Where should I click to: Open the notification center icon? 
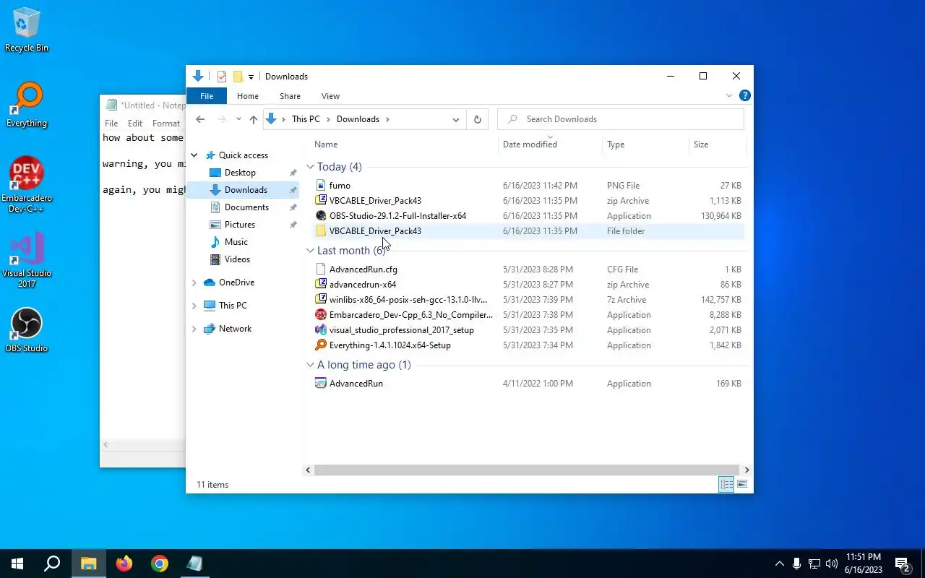[x=903, y=564]
